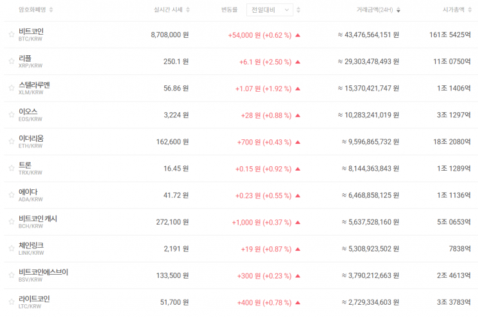The height and width of the screenshot is (317, 478).
Task: Click the market cap 161조 5425억
Action: (450, 35)
